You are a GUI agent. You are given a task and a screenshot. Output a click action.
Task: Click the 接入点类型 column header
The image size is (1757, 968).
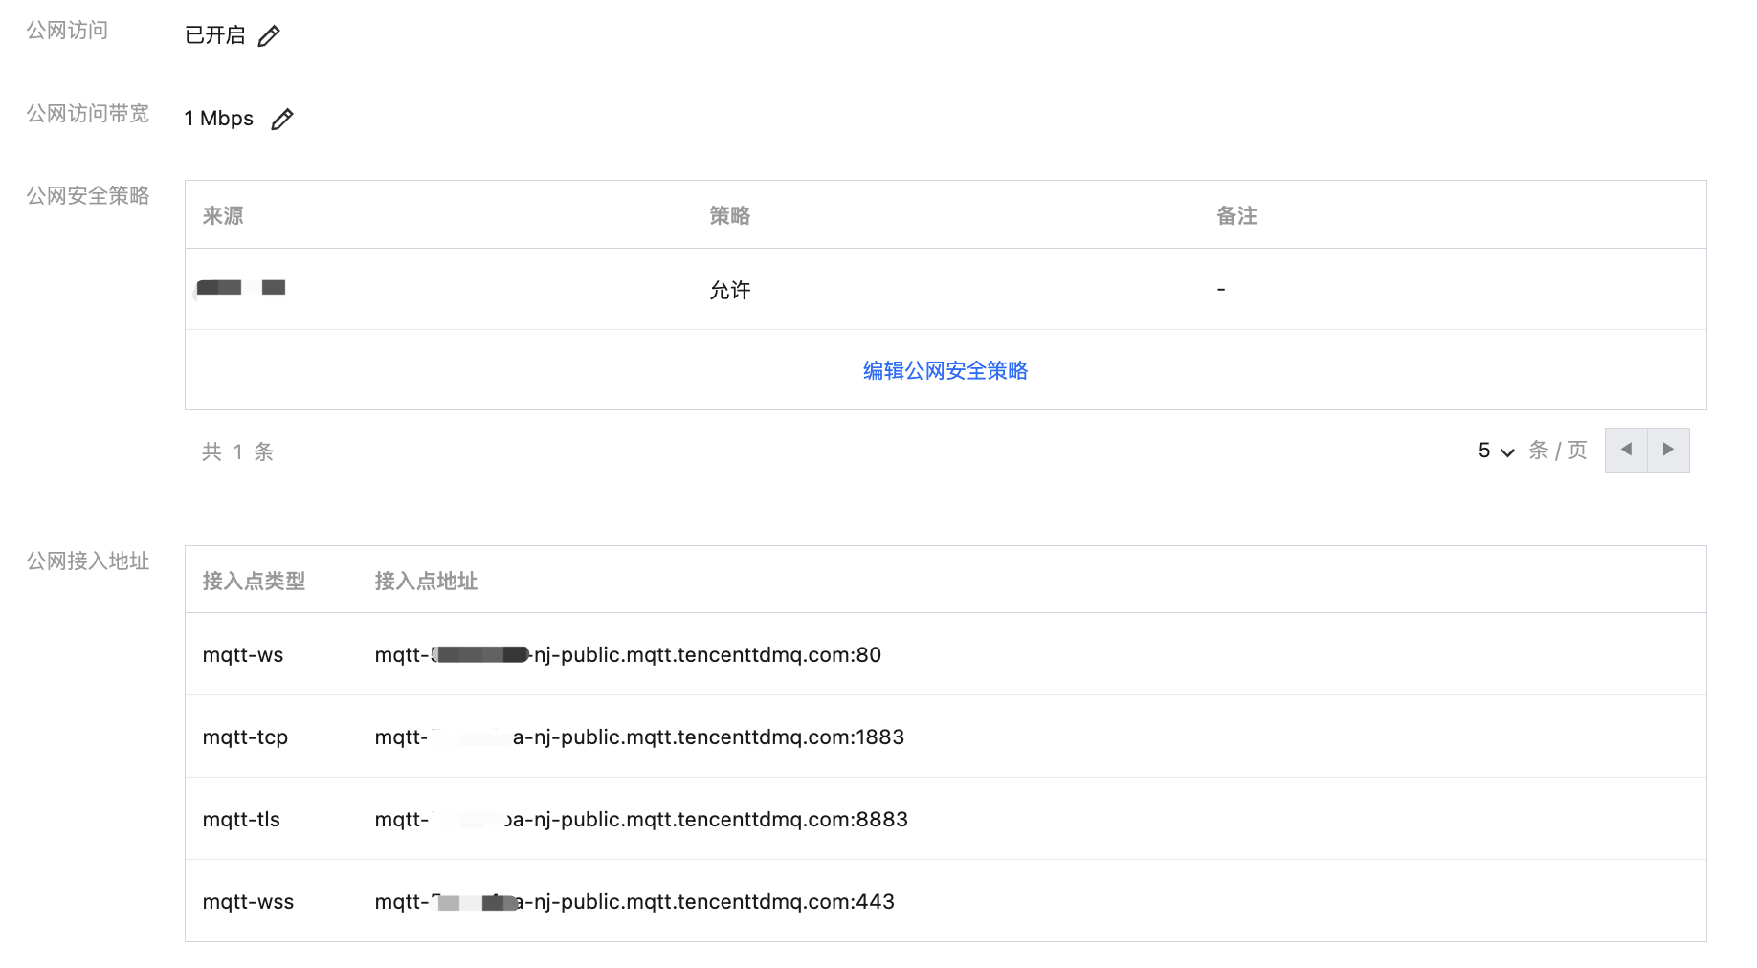pos(254,581)
